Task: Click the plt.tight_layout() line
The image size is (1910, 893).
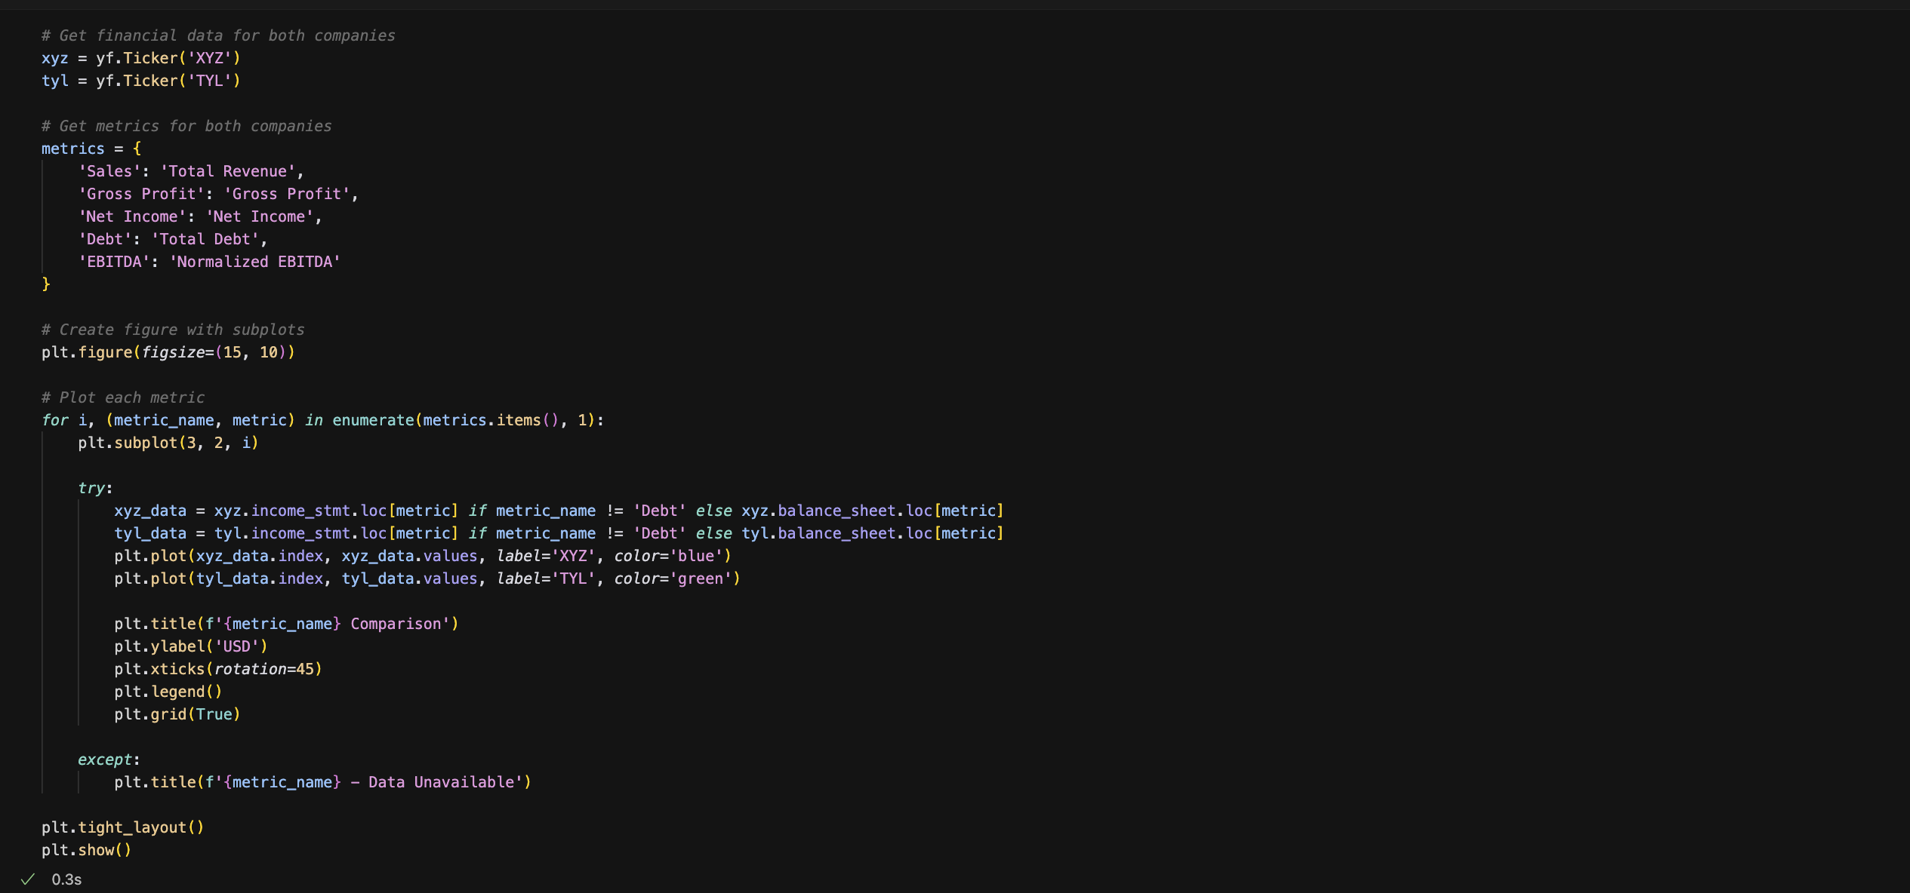Action: click(122, 827)
